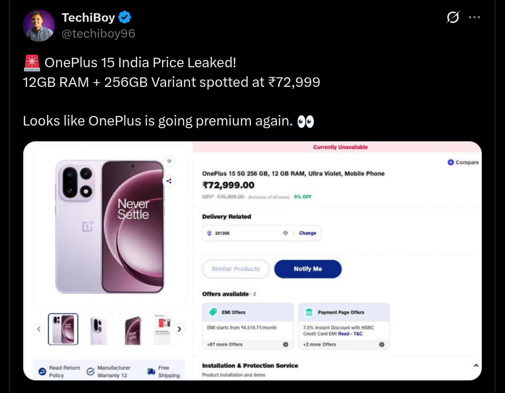The image size is (505, 393).
Task: Click the share icon beside the phone image
Action: [x=169, y=181]
